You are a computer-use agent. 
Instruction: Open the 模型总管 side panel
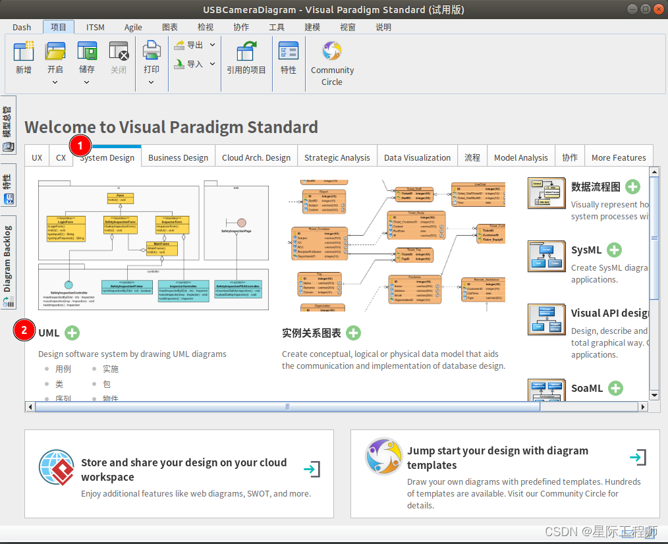point(8,125)
